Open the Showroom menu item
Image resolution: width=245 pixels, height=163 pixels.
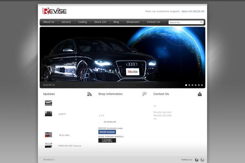point(133,22)
